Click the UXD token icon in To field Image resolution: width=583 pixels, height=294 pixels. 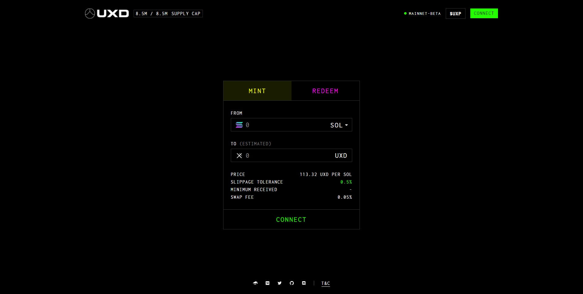pos(239,156)
